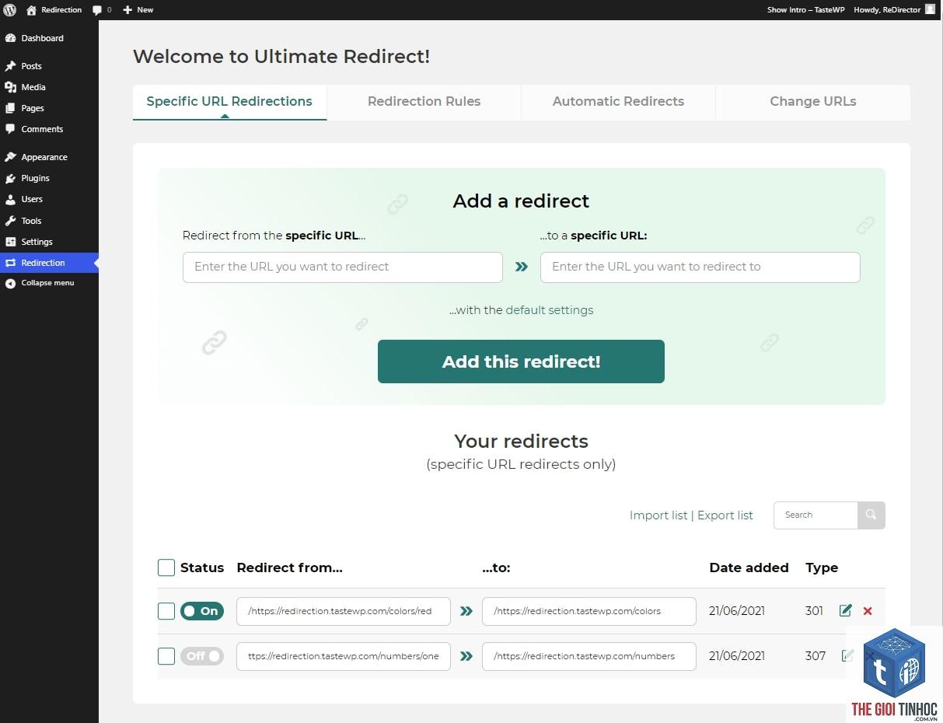Image resolution: width=943 pixels, height=723 pixels.
Task: Edit the 301 redirect with pencil icon
Action: 846,610
